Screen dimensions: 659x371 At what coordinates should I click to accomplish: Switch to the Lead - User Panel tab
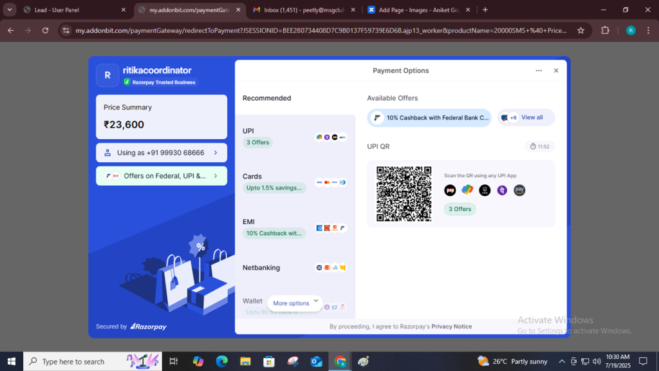click(75, 10)
